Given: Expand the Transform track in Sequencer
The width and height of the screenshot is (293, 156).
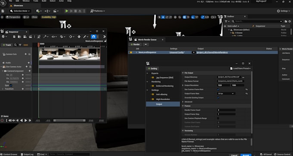Looking at the screenshot, I should (3, 89).
